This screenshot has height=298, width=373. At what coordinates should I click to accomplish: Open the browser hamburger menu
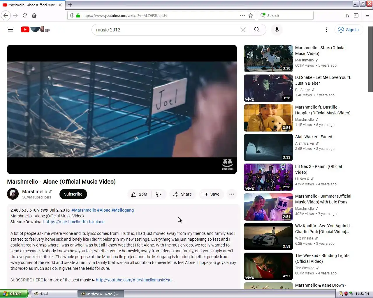367,15
